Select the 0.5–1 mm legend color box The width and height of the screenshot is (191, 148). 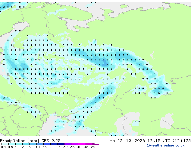pyautogui.click(x=12, y=144)
